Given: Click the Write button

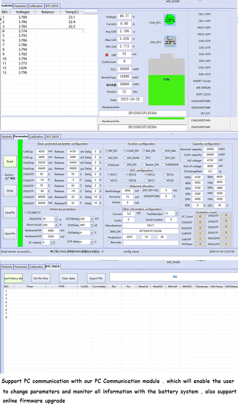Looking at the screenshot, I should [x=10, y=191].
